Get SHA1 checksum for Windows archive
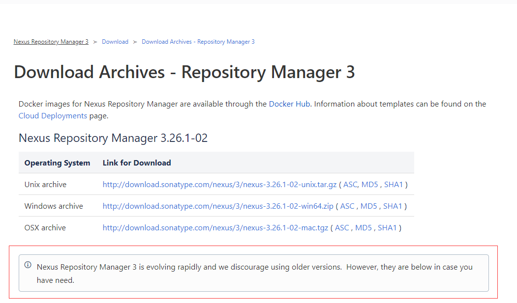 point(393,206)
